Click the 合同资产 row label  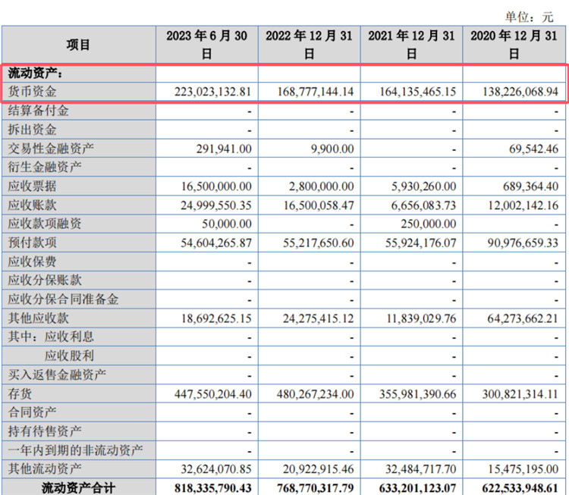pyautogui.click(x=32, y=412)
